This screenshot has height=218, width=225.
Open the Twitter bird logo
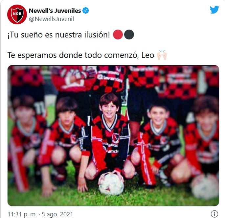click(x=214, y=10)
